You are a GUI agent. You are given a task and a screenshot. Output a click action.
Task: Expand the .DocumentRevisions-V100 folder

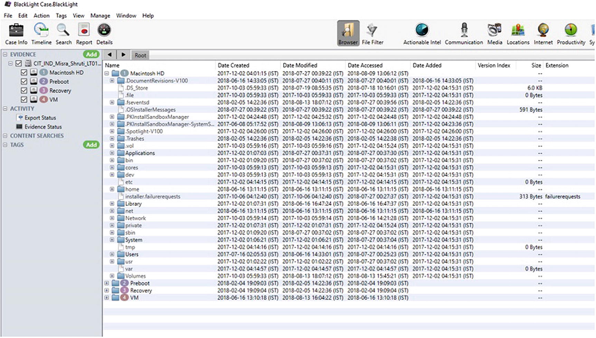tap(112, 81)
